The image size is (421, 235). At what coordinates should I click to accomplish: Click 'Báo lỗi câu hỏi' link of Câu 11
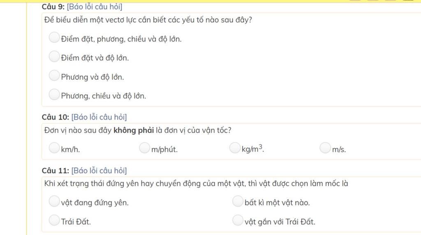[99, 170]
